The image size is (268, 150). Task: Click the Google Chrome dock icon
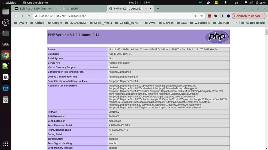[x=6, y=55]
